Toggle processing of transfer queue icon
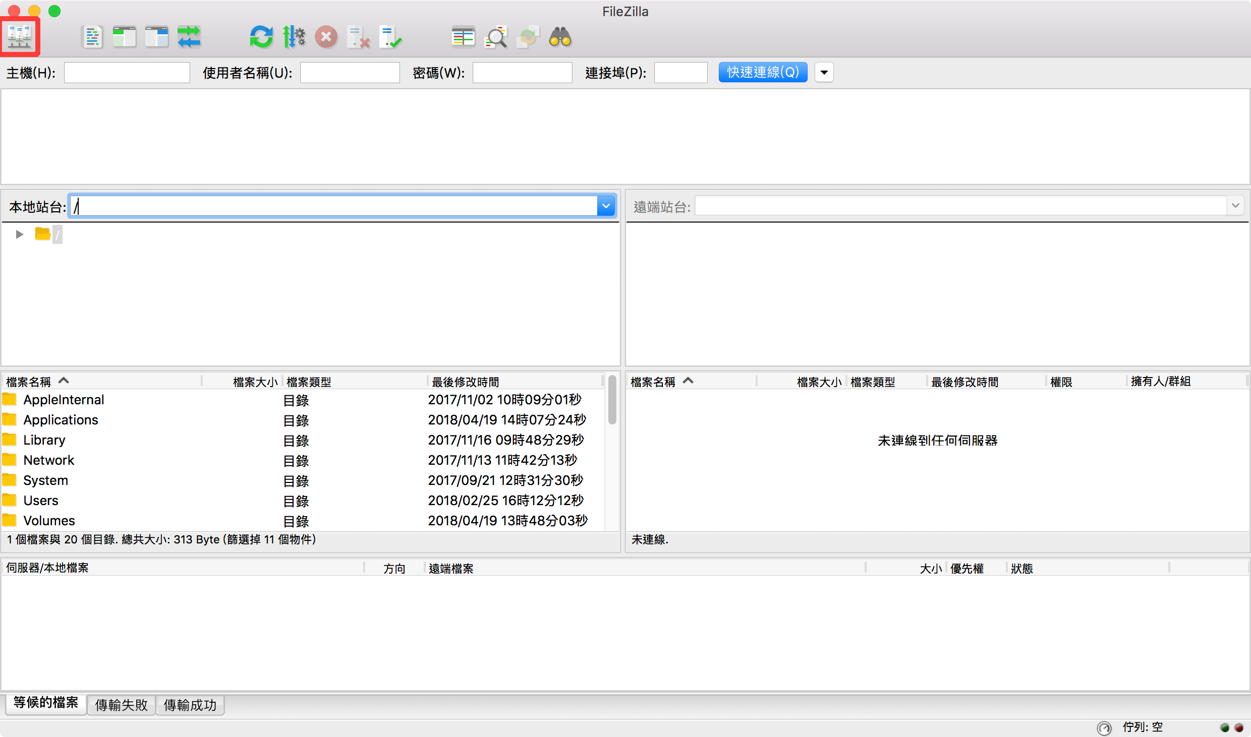Viewport: 1251px width, 737px height. coord(294,37)
